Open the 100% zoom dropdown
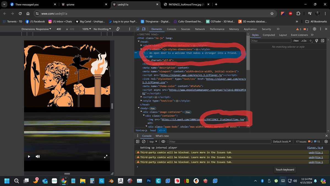The image size is (330, 186). [87, 29]
